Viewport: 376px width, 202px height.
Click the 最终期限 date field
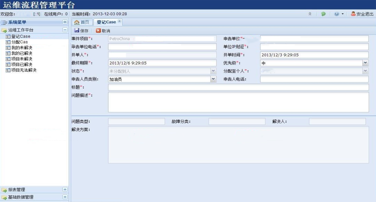click(162, 63)
